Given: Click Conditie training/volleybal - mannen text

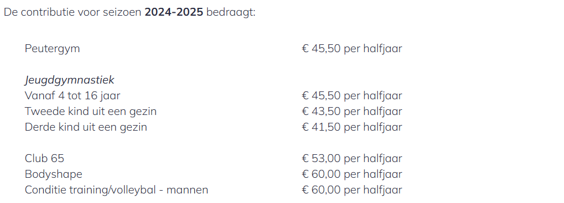Looking at the screenshot, I should (x=117, y=190).
